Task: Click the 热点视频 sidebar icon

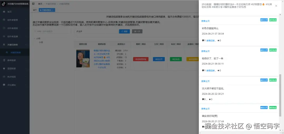Action: tap(4, 77)
